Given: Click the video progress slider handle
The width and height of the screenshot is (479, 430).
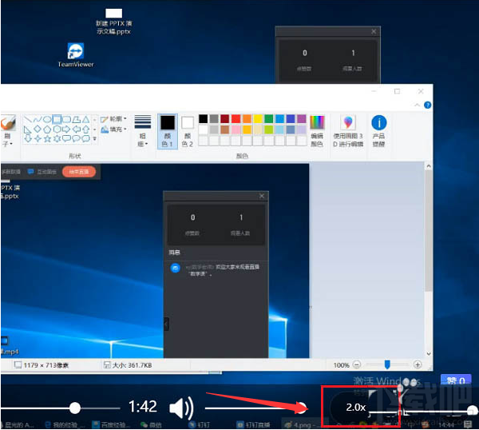Looking at the screenshot, I should [74, 408].
